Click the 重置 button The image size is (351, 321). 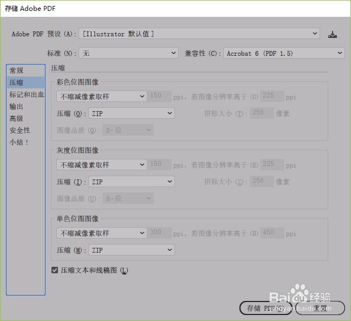[x=320, y=308]
